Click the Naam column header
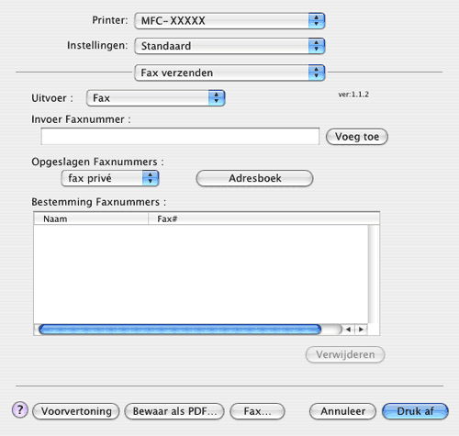 91,218
